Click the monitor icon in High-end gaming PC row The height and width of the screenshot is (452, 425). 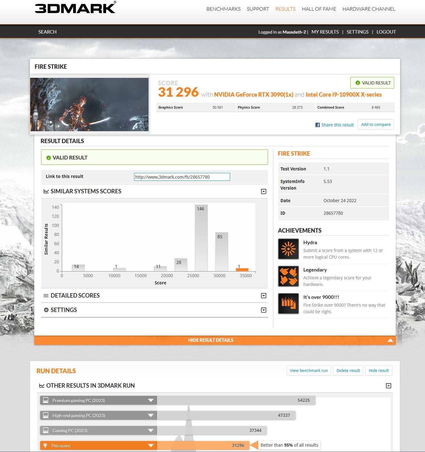click(x=46, y=415)
